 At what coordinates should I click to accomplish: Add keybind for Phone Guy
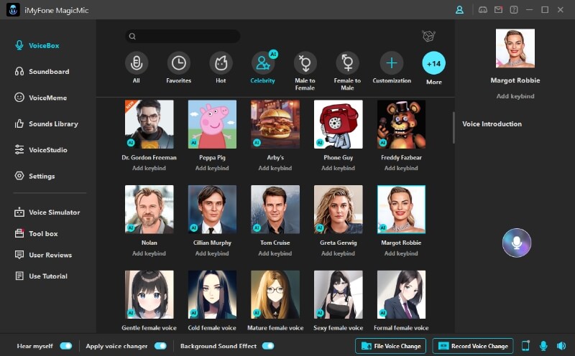(x=338, y=168)
